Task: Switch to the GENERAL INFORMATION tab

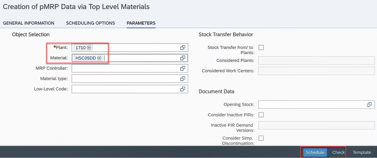Action: tap(28, 23)
